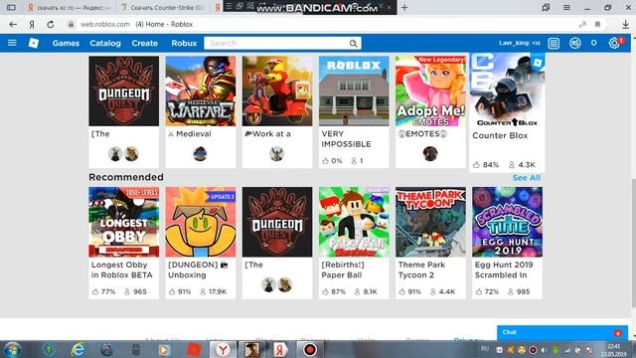Open the Egg Hunt 2019 thumbnail
This screenshot has width=636, height=358.
[x=507, y=222]
